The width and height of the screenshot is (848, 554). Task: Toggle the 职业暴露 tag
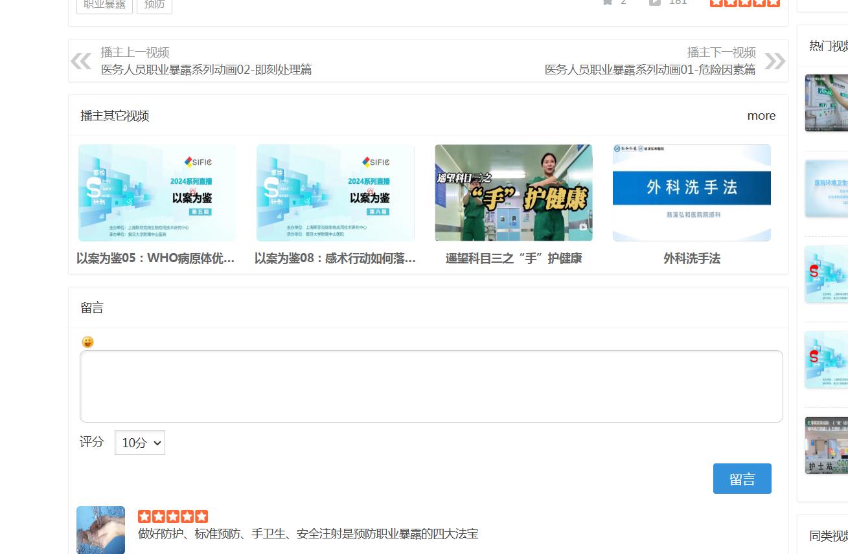coord(104,2)
